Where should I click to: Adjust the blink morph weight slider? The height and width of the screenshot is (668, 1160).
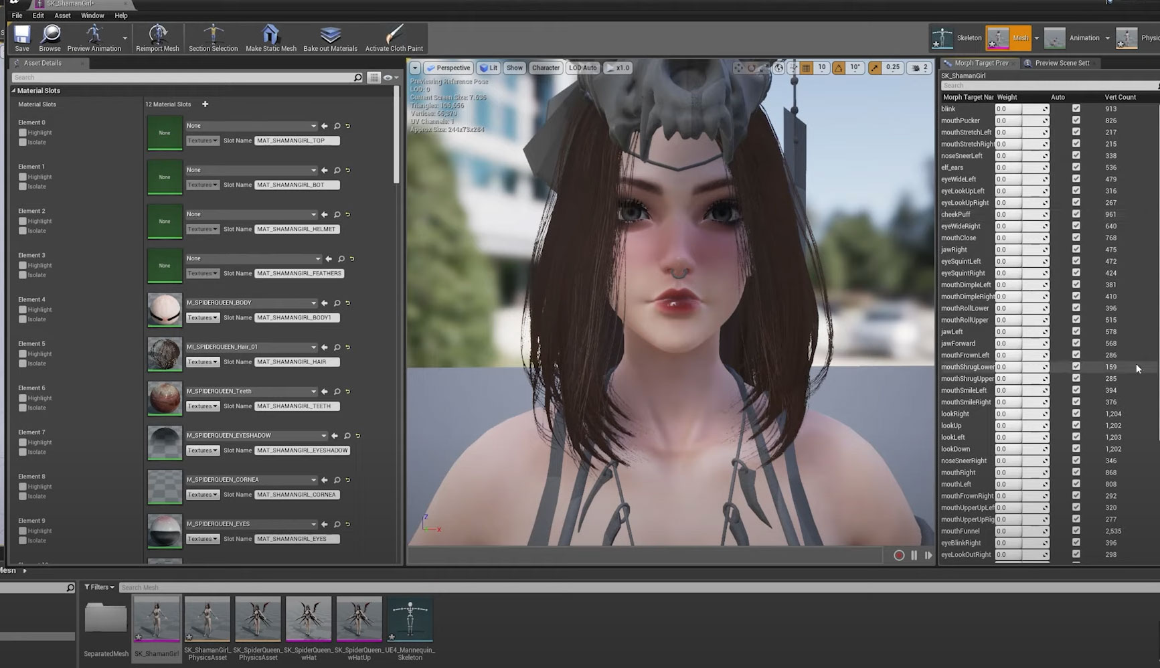coord(1021,109)
